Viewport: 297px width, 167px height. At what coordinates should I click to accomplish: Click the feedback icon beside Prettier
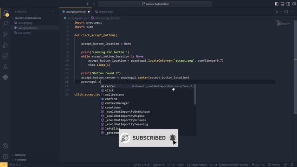pyautogui.click(x=285, y=165)
